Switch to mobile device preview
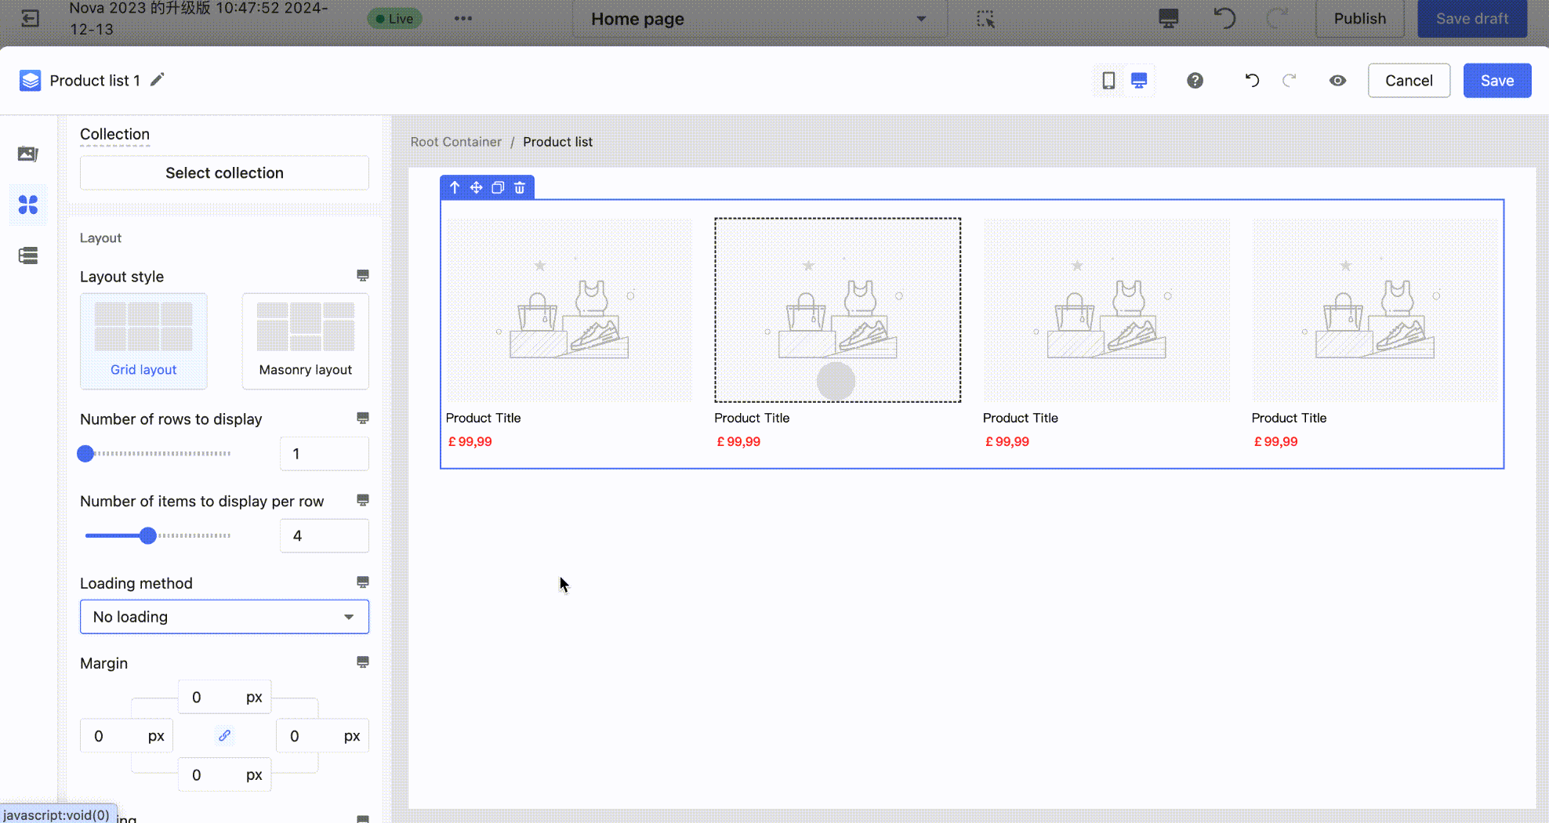1549x823 pixels. (1108, 81)
